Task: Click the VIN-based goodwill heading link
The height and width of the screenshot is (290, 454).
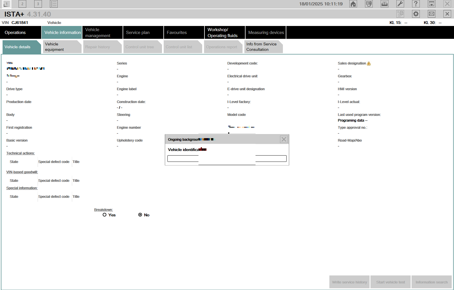Action: [x=22, y=172]
